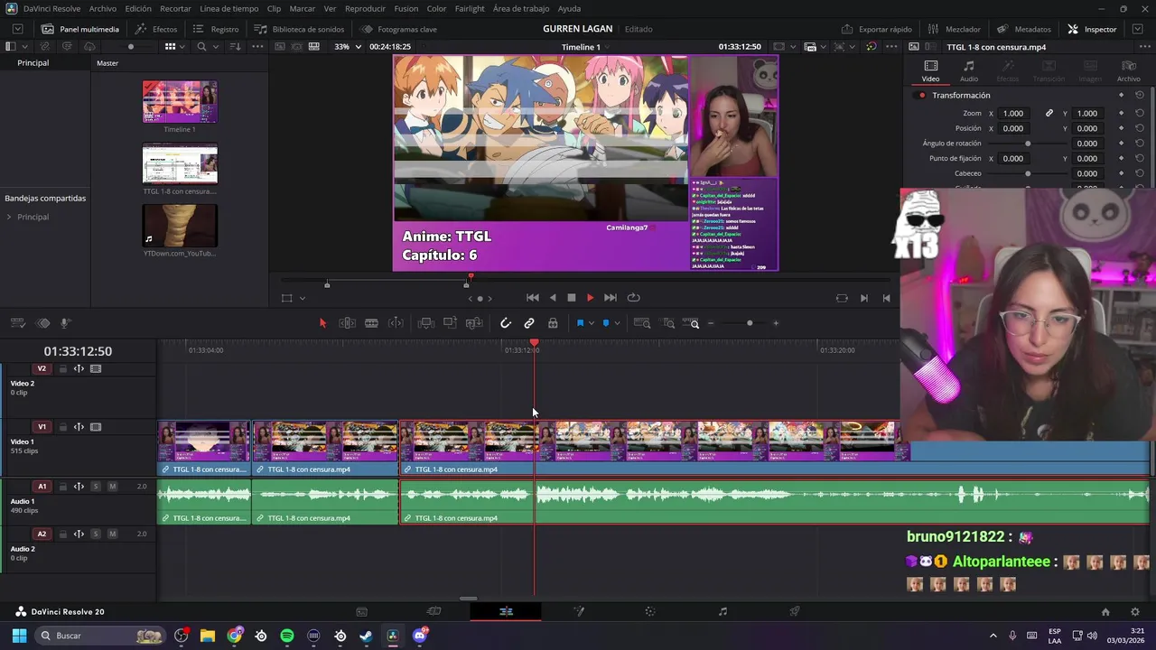This screenshot has width=1156, height=650.
Task: Mute the Audio 2 track
Action: coord(112,534)
